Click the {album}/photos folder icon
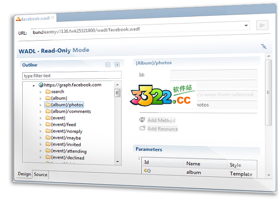Viewport: 278px width, 200px height. [x=48, y=105]
